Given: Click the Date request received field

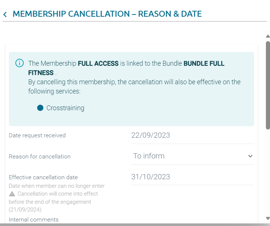Looking at the screenshot, I should 192,135.
